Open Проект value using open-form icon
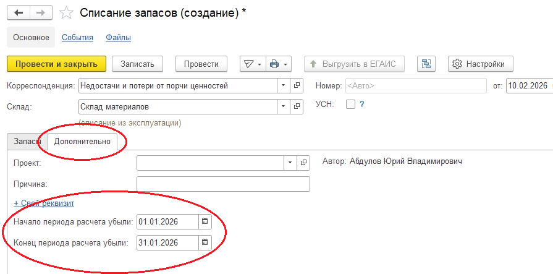 tap(303, 163)
